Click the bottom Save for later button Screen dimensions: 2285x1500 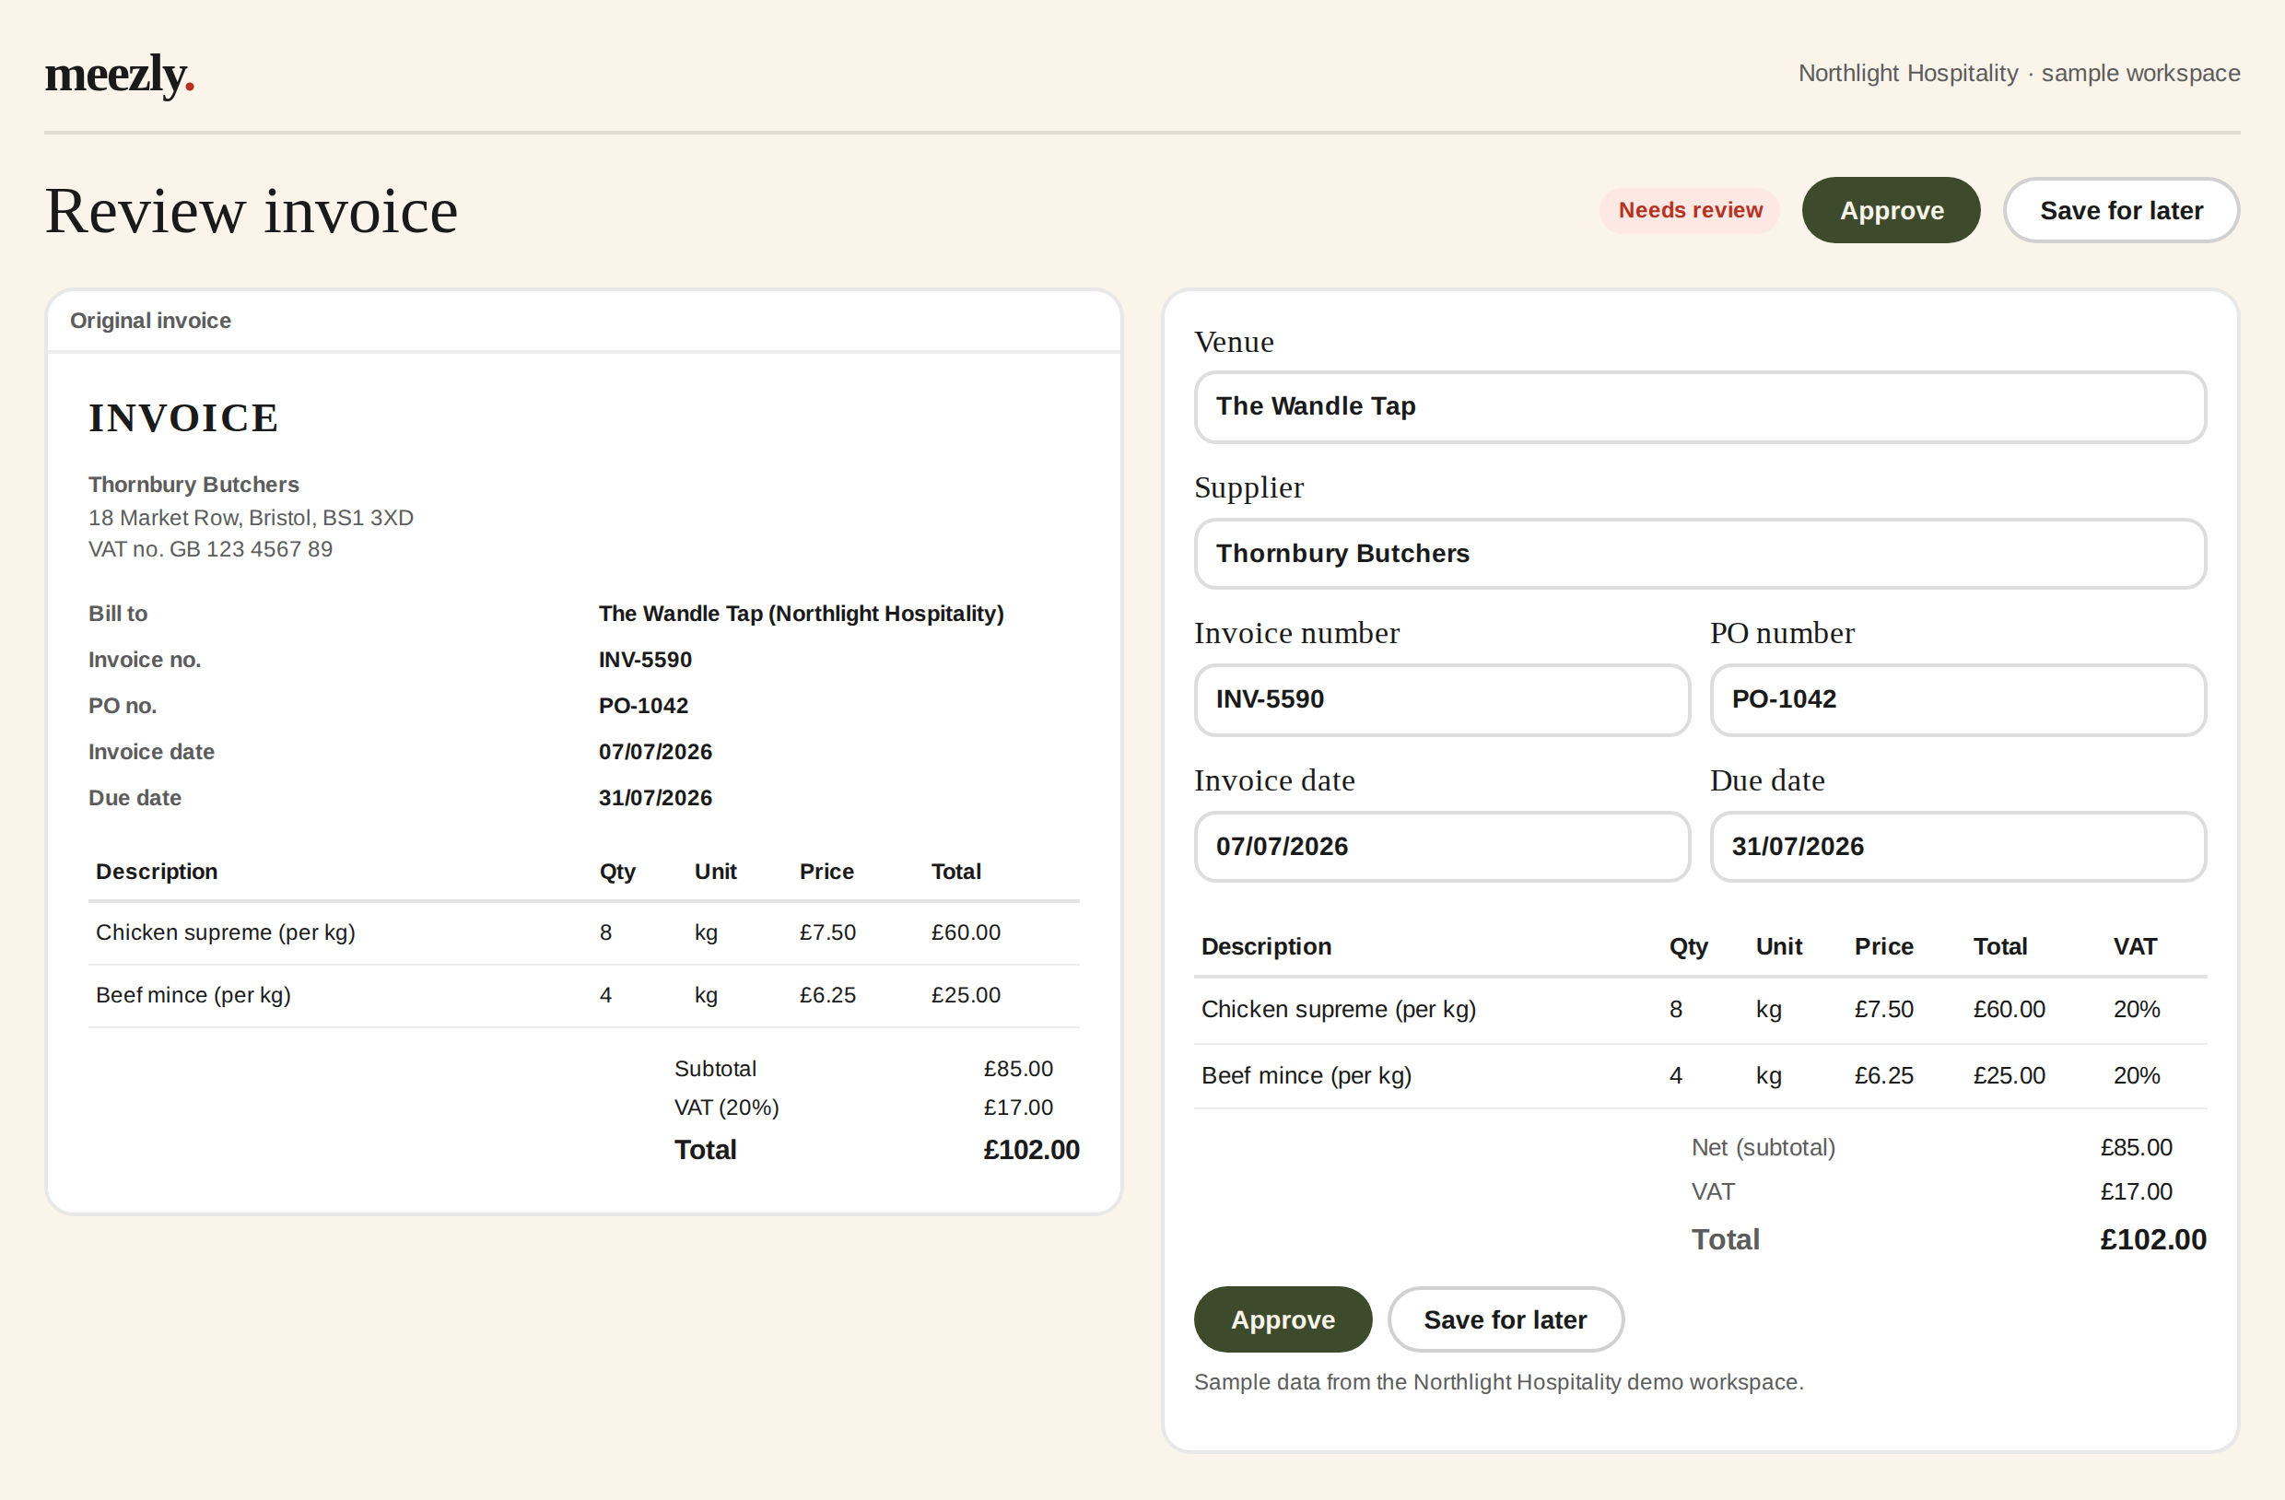[x=1505, y=1319]
